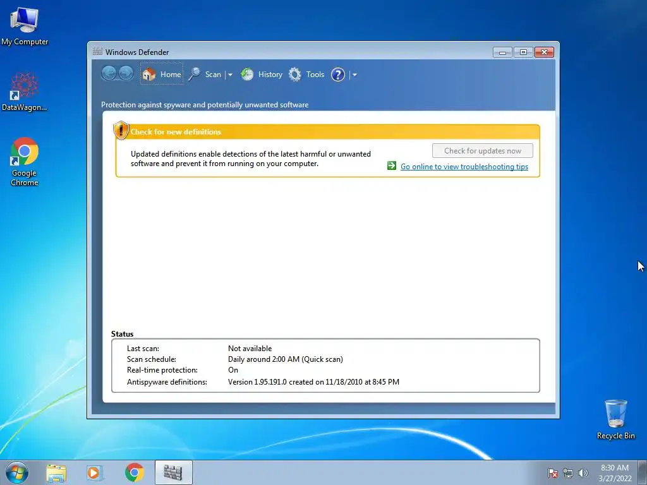Image resolution: width=647 pixels, height=485 pixels.
Task: Click 'Protection against spyware' subtitle text
Action: click(205, 105)
